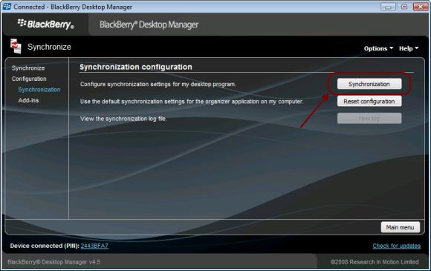Open the Help dropdown menu
431x271 pixels.
[409, 48]
